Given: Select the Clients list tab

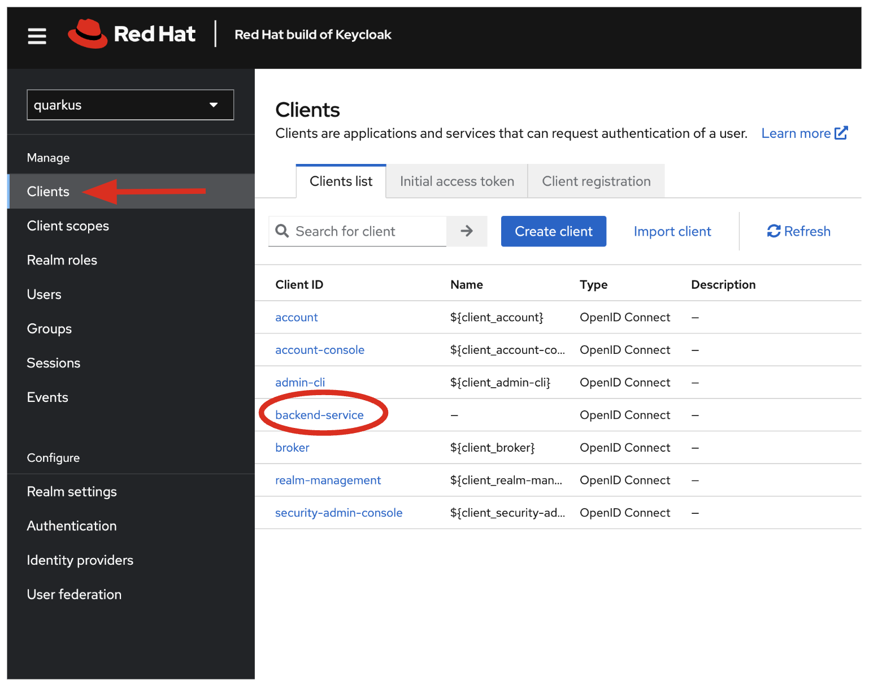Looking at the screenshot, I should (x=341, y=181).
